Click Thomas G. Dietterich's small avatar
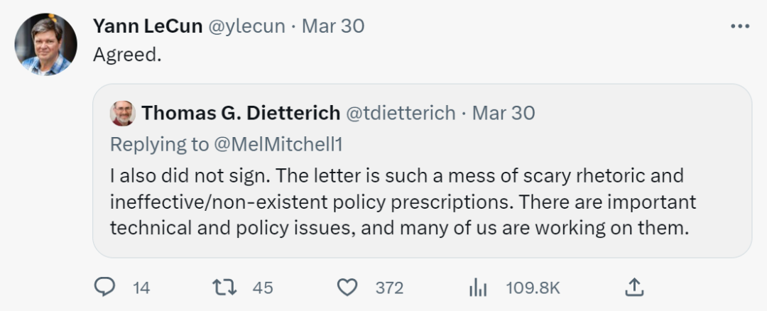 (x=122, y=114)
